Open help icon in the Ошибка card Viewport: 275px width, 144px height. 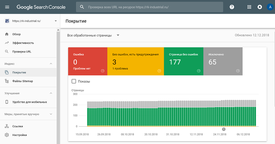pyautogui.click(x=103, y=71)
